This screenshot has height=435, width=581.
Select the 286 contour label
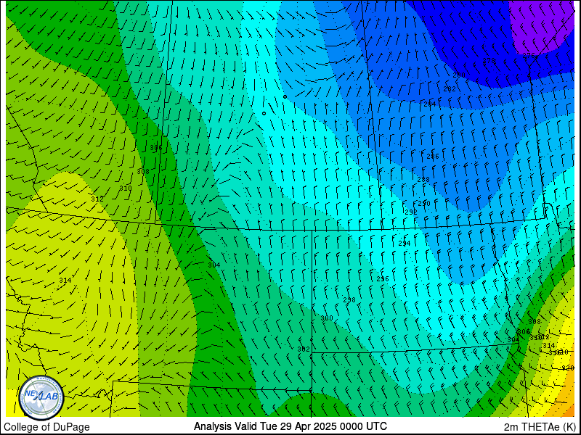[433, 157]
